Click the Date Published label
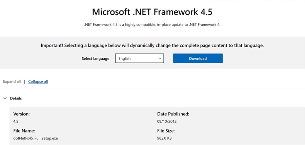This screenshot has height=145, width=305. (x=173, y=114)
